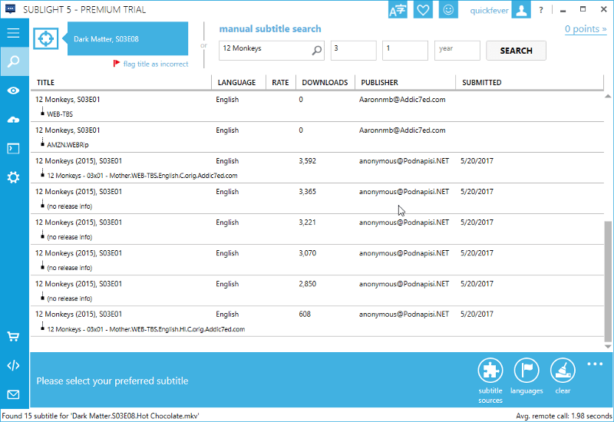This screenshot has height=422, width=614.
Task: Select subtitle with 3,221 downloads
Action: coord(317,229)
